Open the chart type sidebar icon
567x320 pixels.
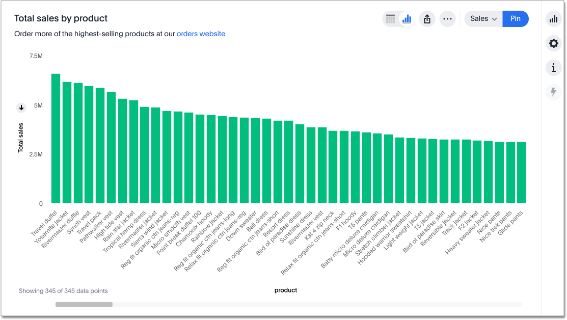[553, 19]
